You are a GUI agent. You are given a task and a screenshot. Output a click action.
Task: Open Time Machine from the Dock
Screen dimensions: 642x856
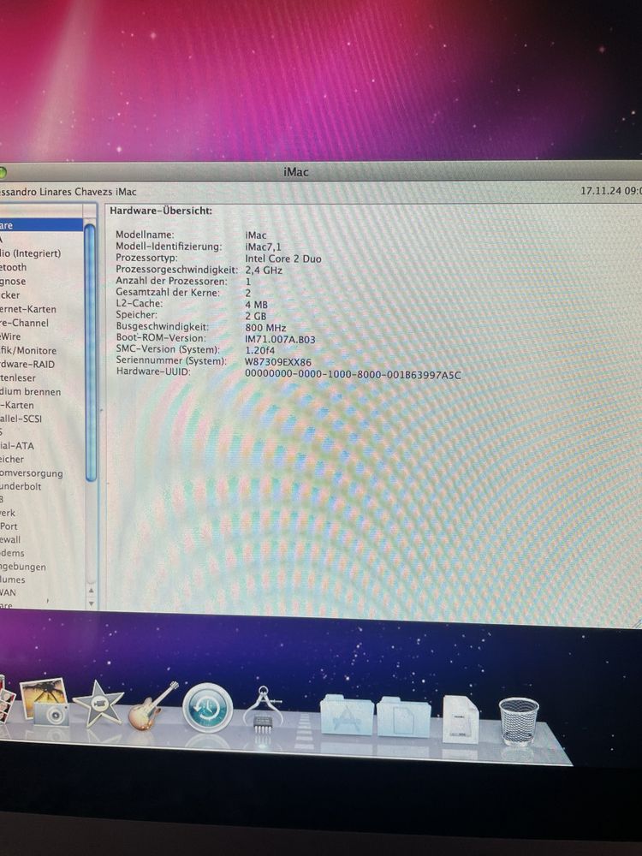click(x=207, y=708)
